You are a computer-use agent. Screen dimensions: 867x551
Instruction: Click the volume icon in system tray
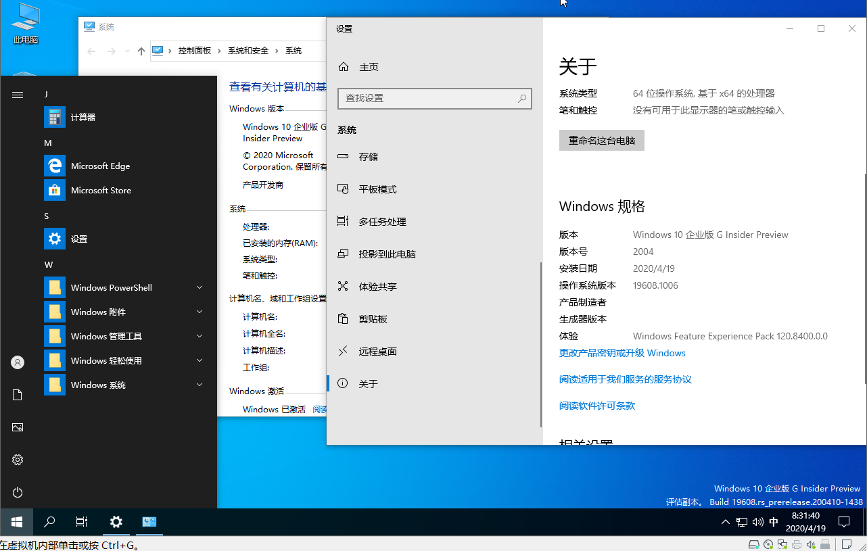(x=757, y=522)
